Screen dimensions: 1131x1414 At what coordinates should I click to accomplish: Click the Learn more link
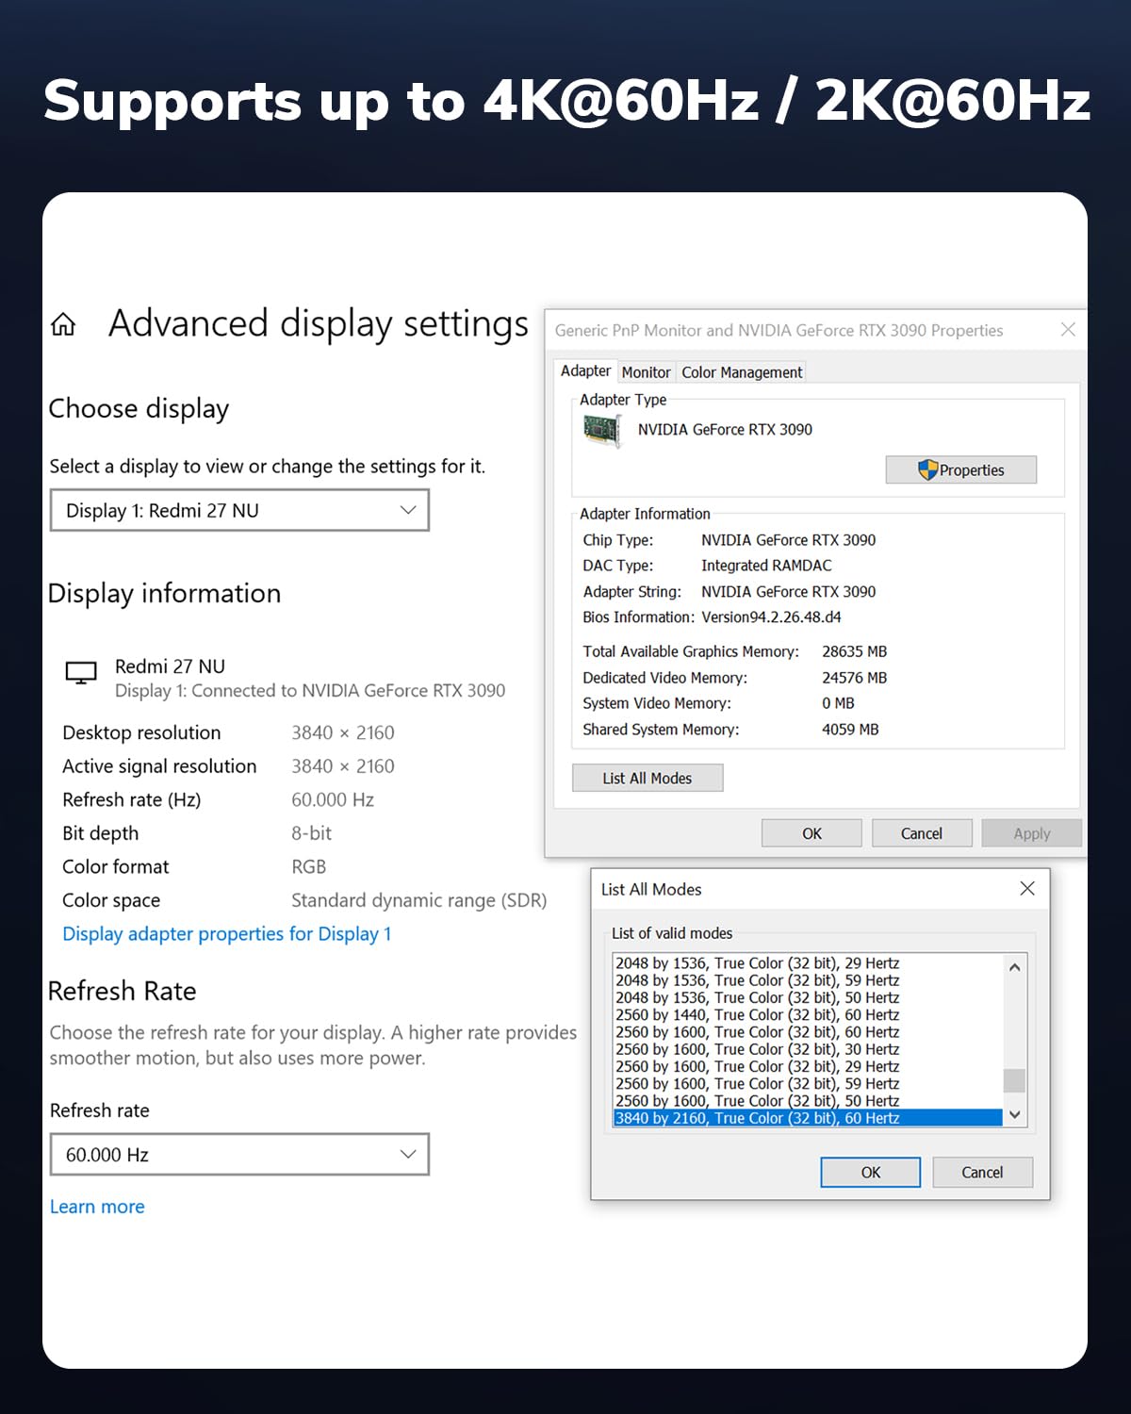pyautogui.click(x=97, y=1207)
